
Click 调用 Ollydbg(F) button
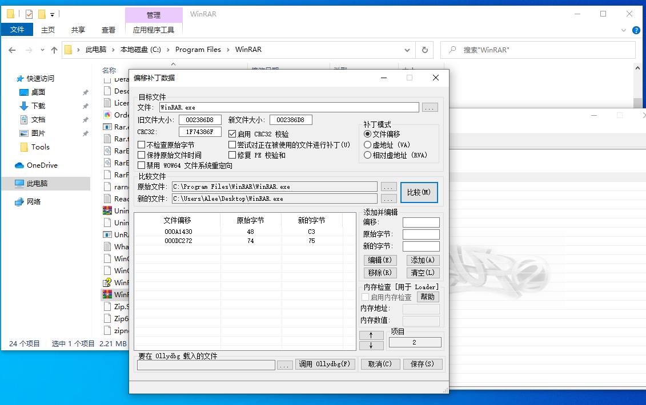325,364
